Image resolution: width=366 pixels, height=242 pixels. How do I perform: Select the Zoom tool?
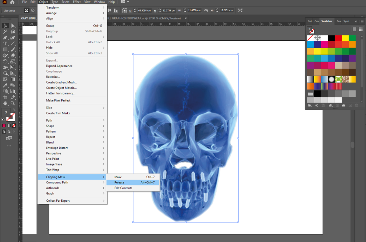pyautogui.click(x=13, y=103)
